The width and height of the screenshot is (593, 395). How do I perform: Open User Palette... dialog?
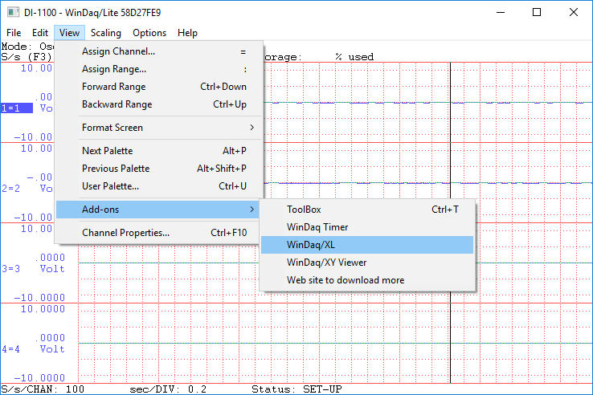(159, 186)
